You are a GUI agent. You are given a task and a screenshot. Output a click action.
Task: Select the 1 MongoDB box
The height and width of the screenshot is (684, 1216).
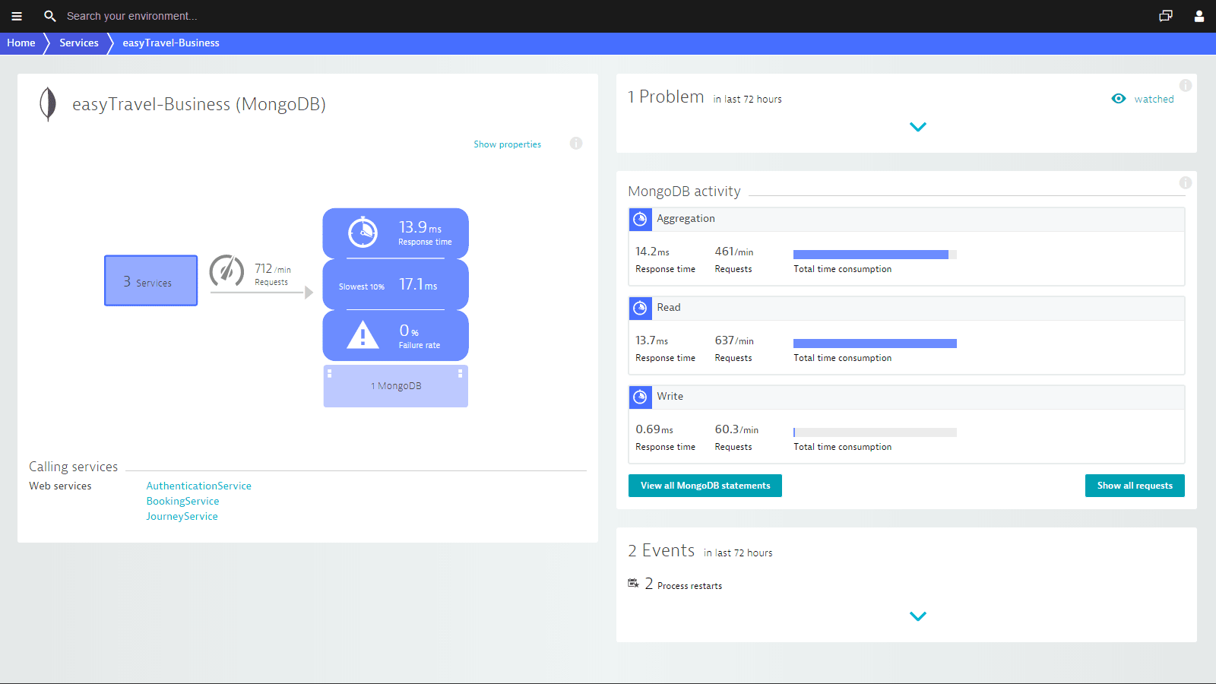pos(395,386)
